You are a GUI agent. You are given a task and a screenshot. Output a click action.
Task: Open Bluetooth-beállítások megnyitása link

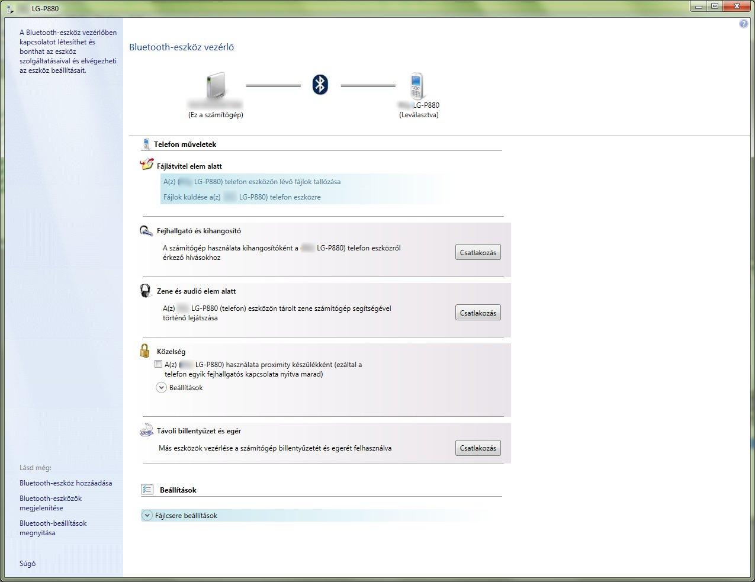pos(53,528)
